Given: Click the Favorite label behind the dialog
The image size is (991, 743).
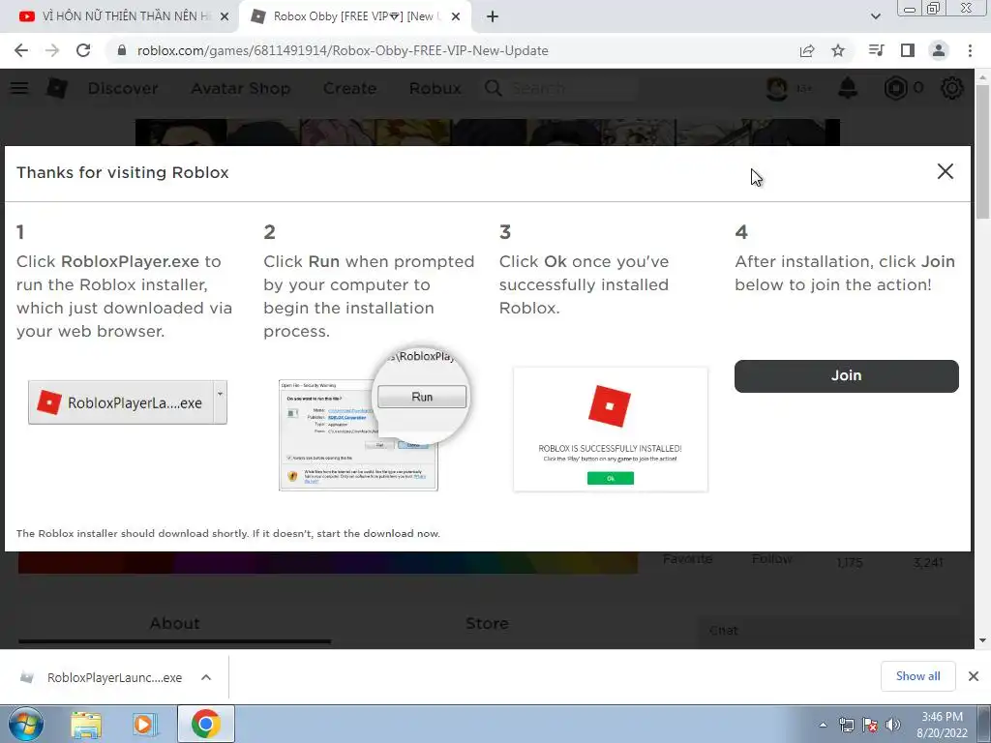Looking at the screenshot, I should tap(688, 559).
